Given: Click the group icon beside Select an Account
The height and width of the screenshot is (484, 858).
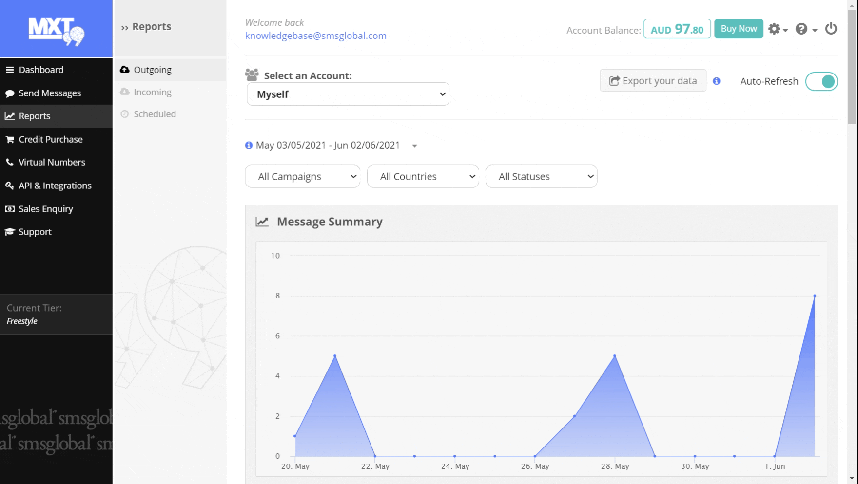Looking at the screenshot, I should pyautogui.click(x=252, y=75).
